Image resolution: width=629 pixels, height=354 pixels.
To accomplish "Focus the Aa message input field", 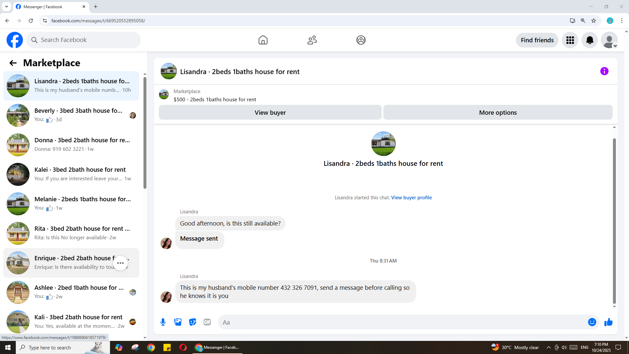I will pyautogui.click(x=403, y=322).
